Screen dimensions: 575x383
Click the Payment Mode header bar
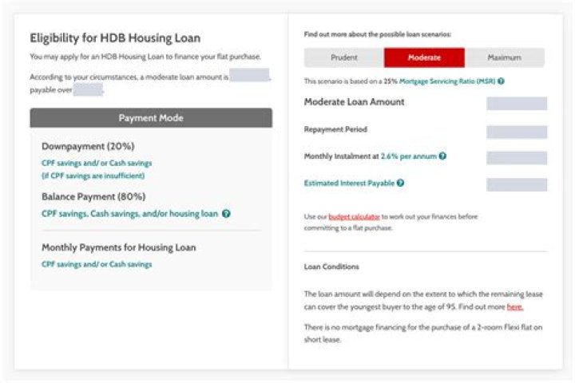[151, 118]
